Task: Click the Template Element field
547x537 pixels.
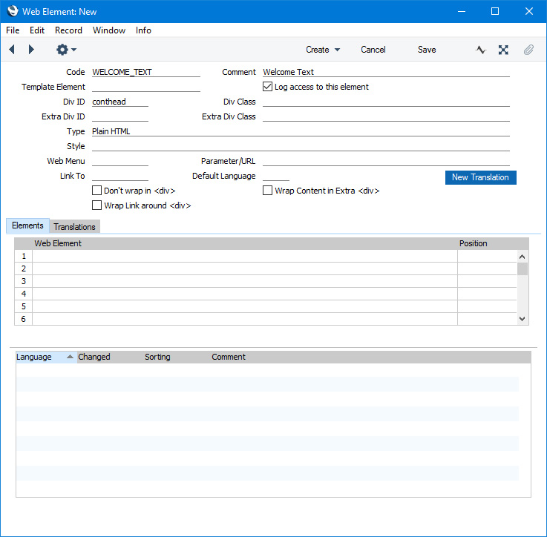Action: coord(145,87)
